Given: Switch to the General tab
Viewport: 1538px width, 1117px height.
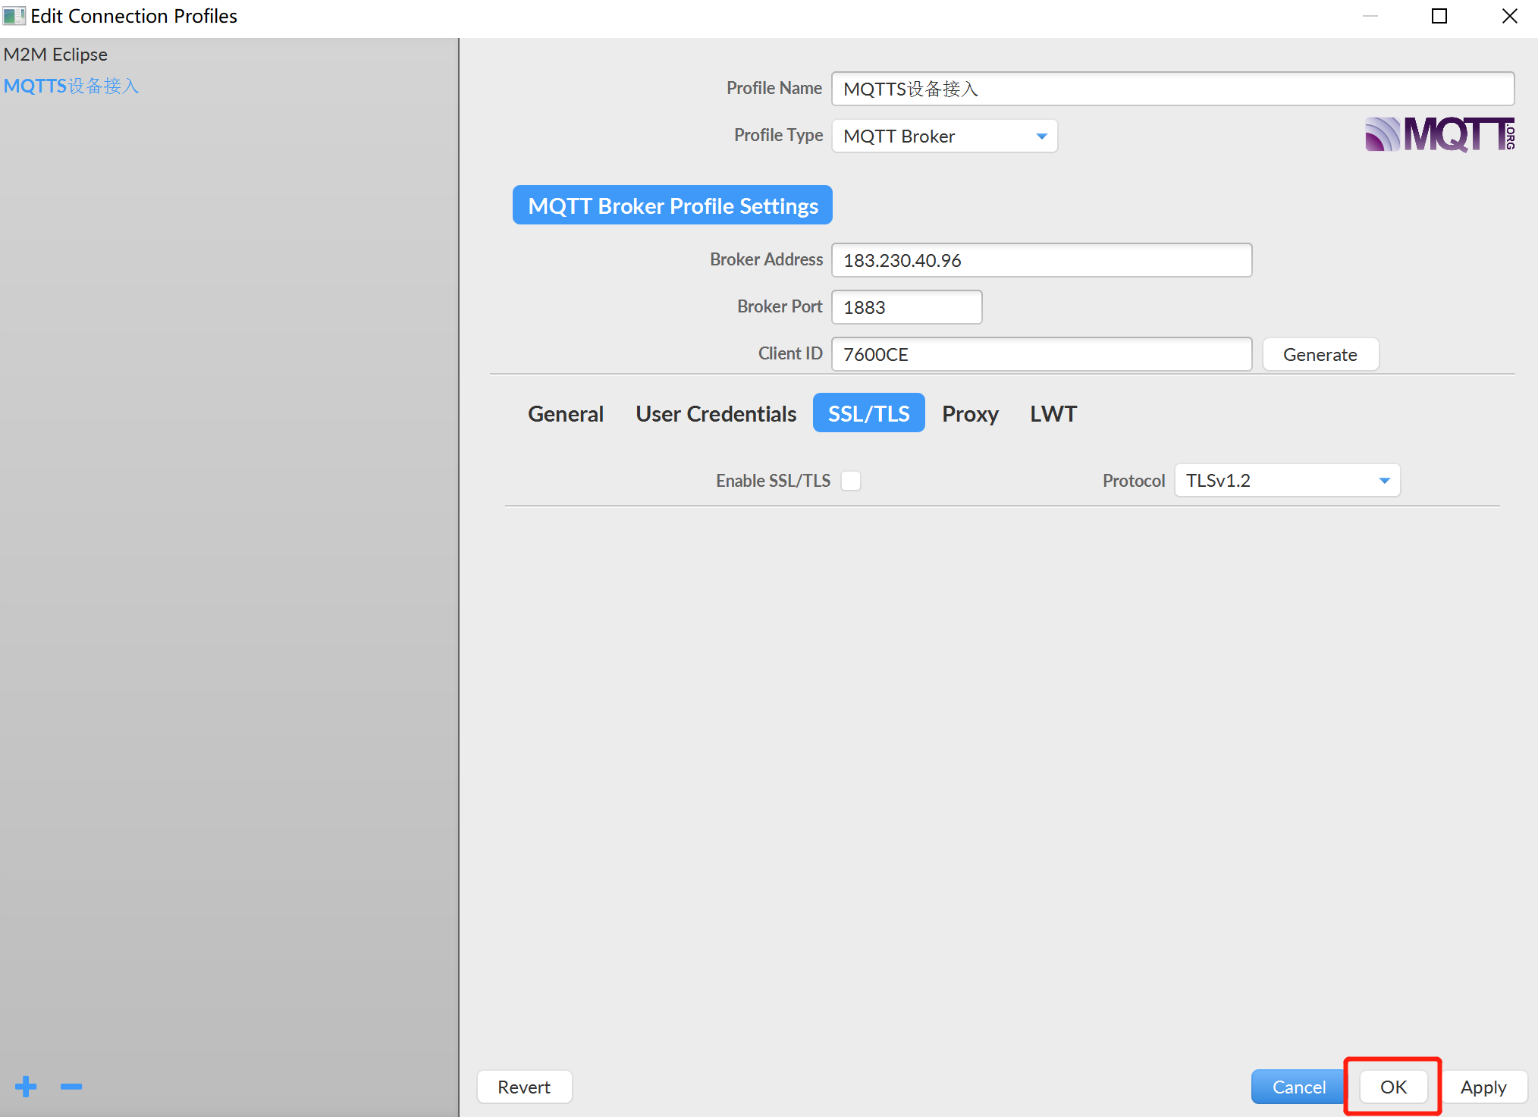Looking at the screenshot, I should coord(566,414).
